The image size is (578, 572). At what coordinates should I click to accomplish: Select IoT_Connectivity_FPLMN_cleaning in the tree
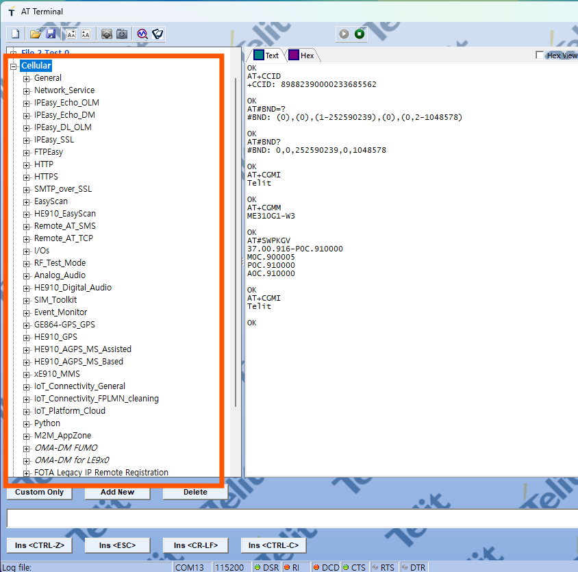click(97, 399)
